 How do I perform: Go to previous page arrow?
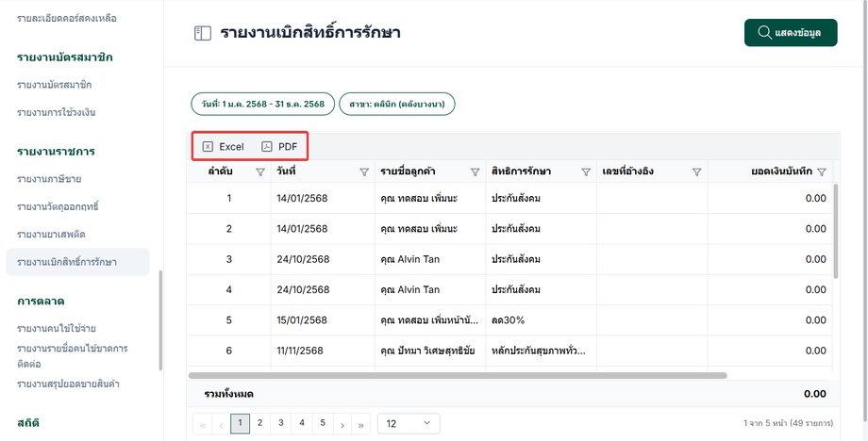[221, 424]
